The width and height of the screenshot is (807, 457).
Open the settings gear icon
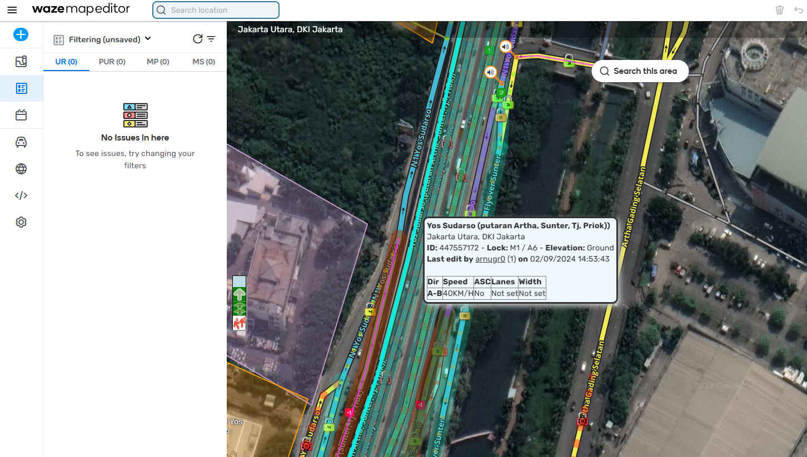(x=21, y=222)
